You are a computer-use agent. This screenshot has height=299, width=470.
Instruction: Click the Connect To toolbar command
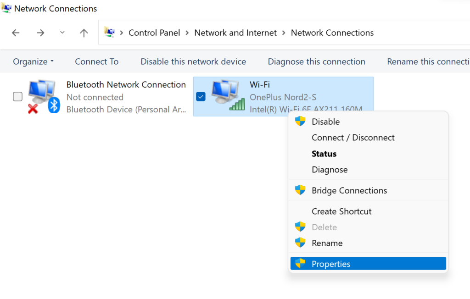[96, 61]
